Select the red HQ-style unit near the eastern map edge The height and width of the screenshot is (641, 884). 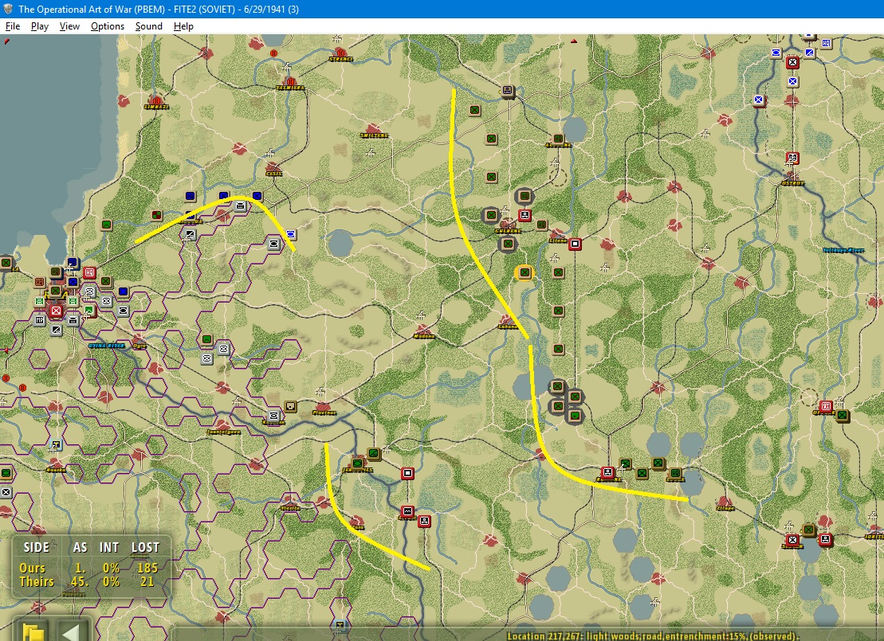(x=826, y=405)
